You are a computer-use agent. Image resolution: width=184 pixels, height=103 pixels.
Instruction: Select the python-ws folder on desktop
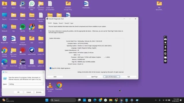coord(41,63)
